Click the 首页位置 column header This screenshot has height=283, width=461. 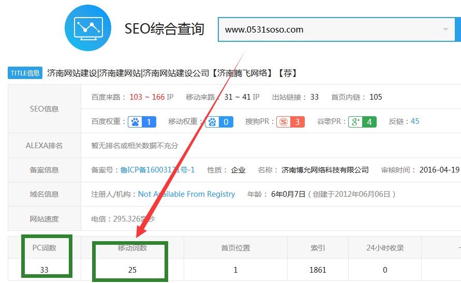point(235,248)
